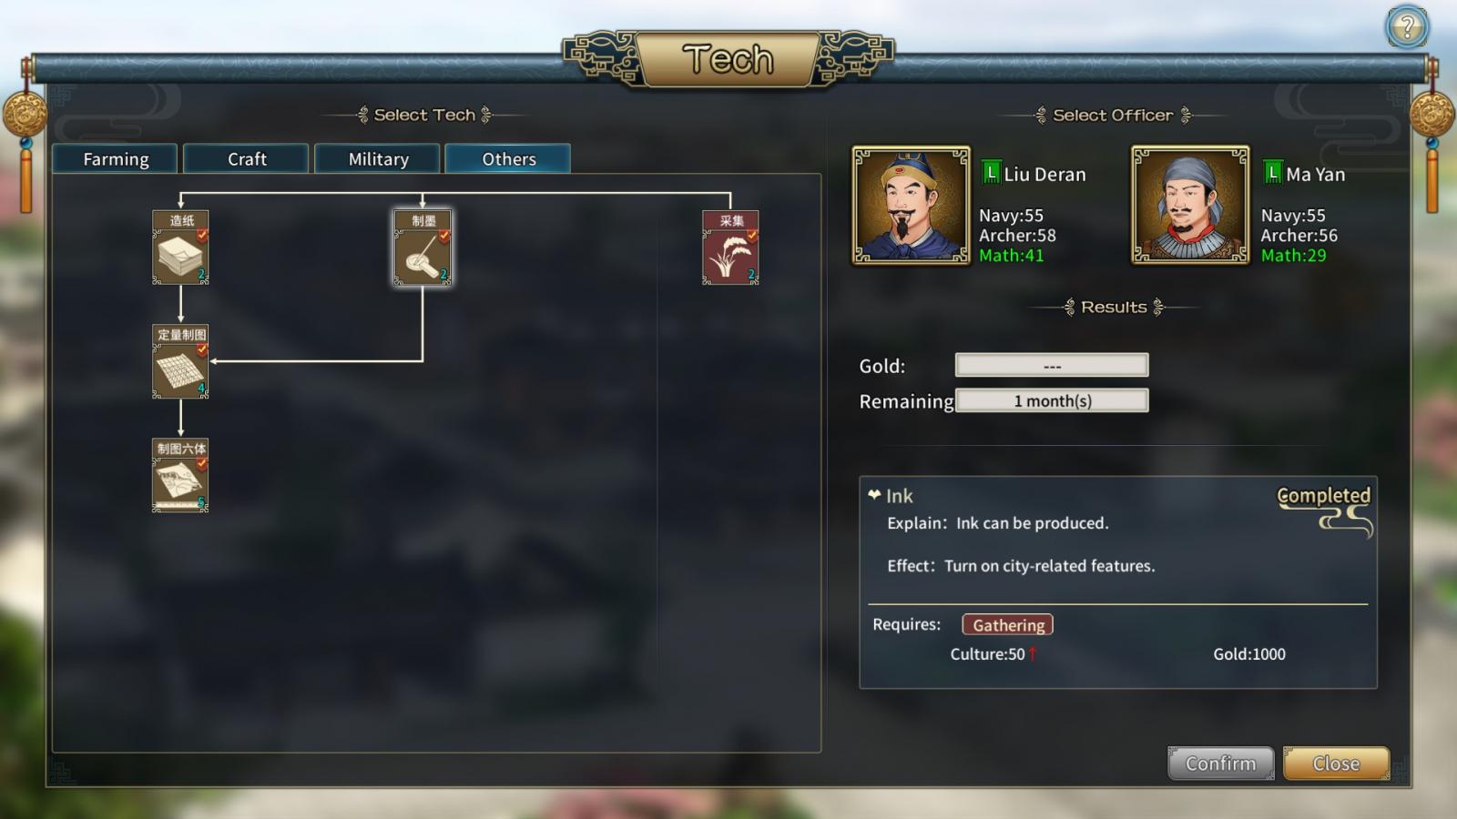The width and height of the screenshot is (1457, 819).
Task: Select the Others tab
Action: tap(508, 158)
